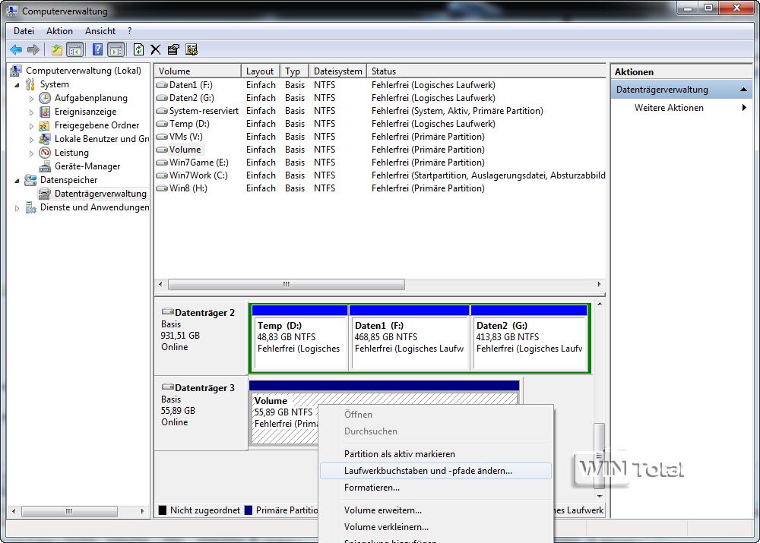Expand the Aufgabenplanung tree node

point(32,99)
